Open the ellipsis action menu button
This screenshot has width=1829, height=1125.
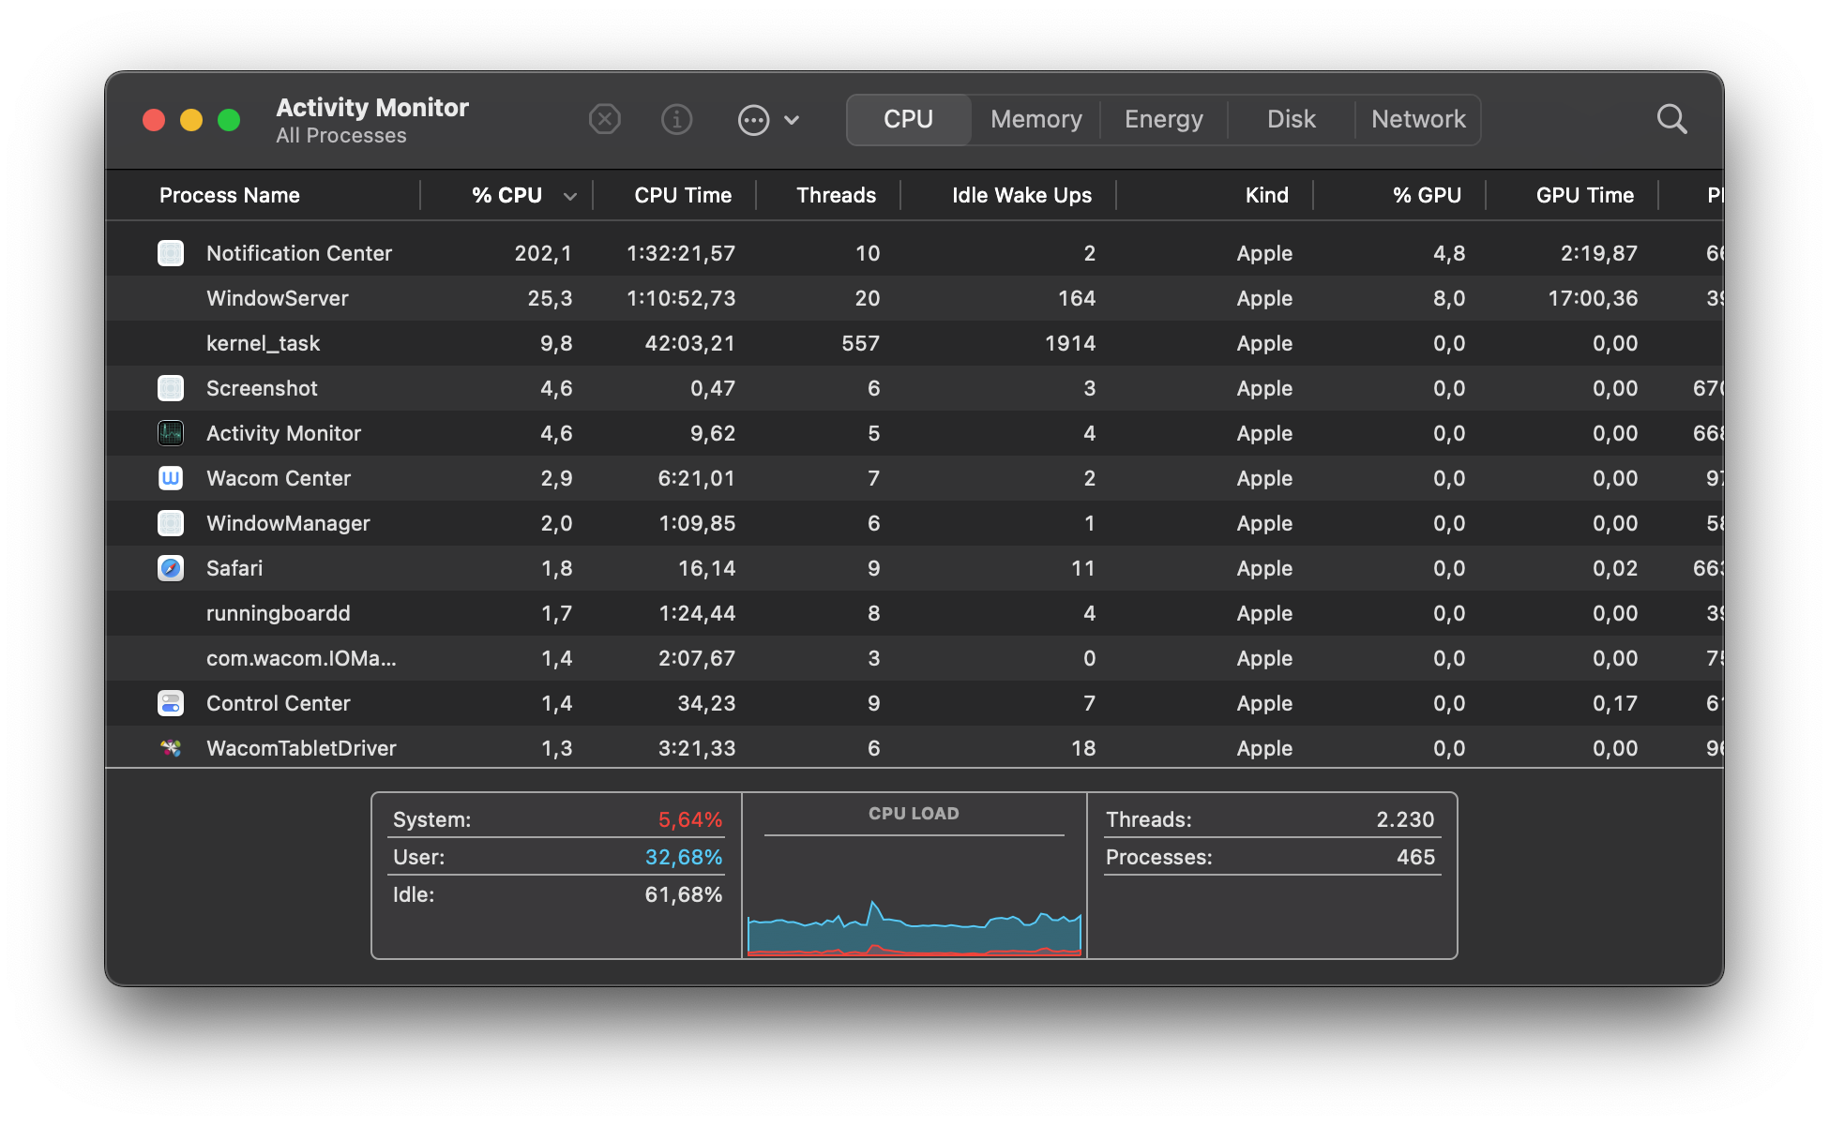753,120
